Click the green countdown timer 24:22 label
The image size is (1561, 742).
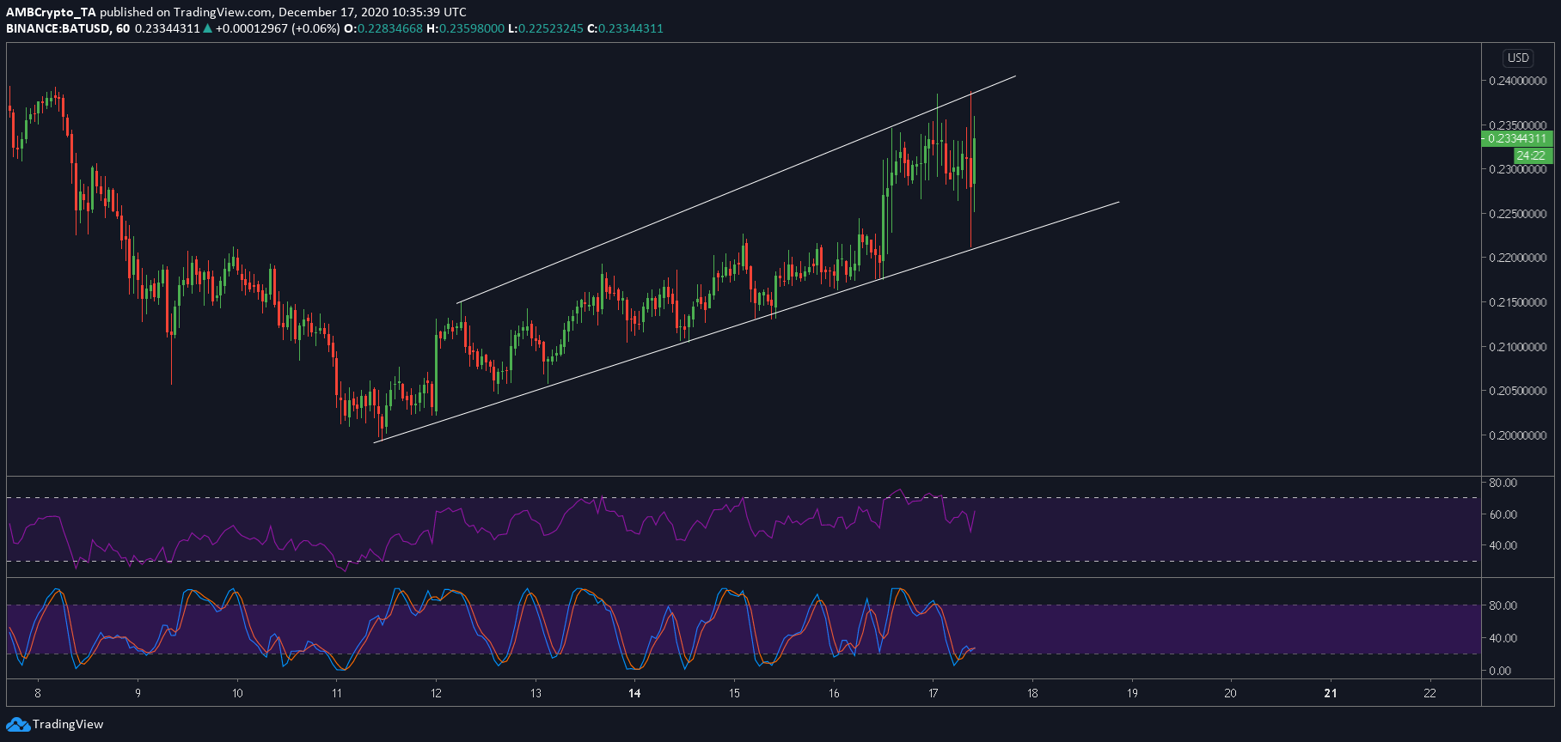point(1533,155)
